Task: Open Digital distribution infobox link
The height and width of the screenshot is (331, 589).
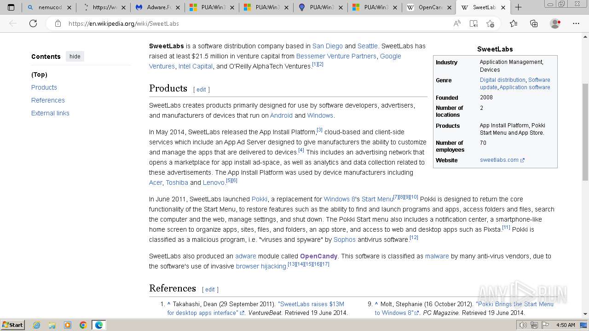Action: (x=502, y=80)
